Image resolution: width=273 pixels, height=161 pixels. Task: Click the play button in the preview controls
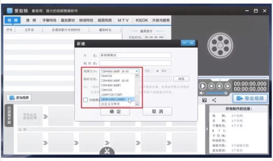coord(203,86)
